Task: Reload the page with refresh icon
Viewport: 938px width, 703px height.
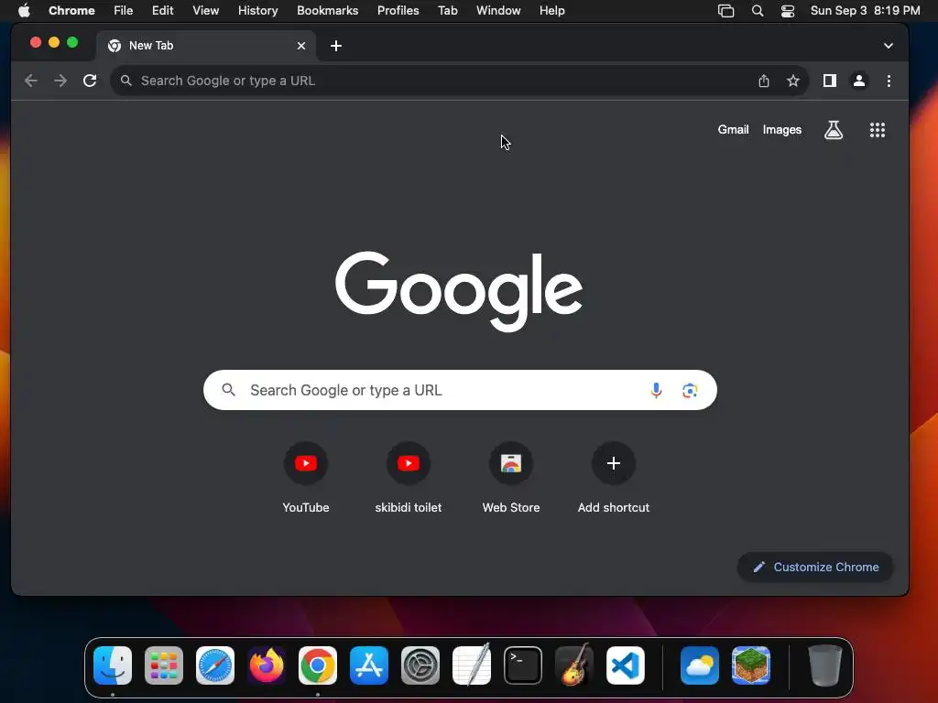Action: point(90,81)
